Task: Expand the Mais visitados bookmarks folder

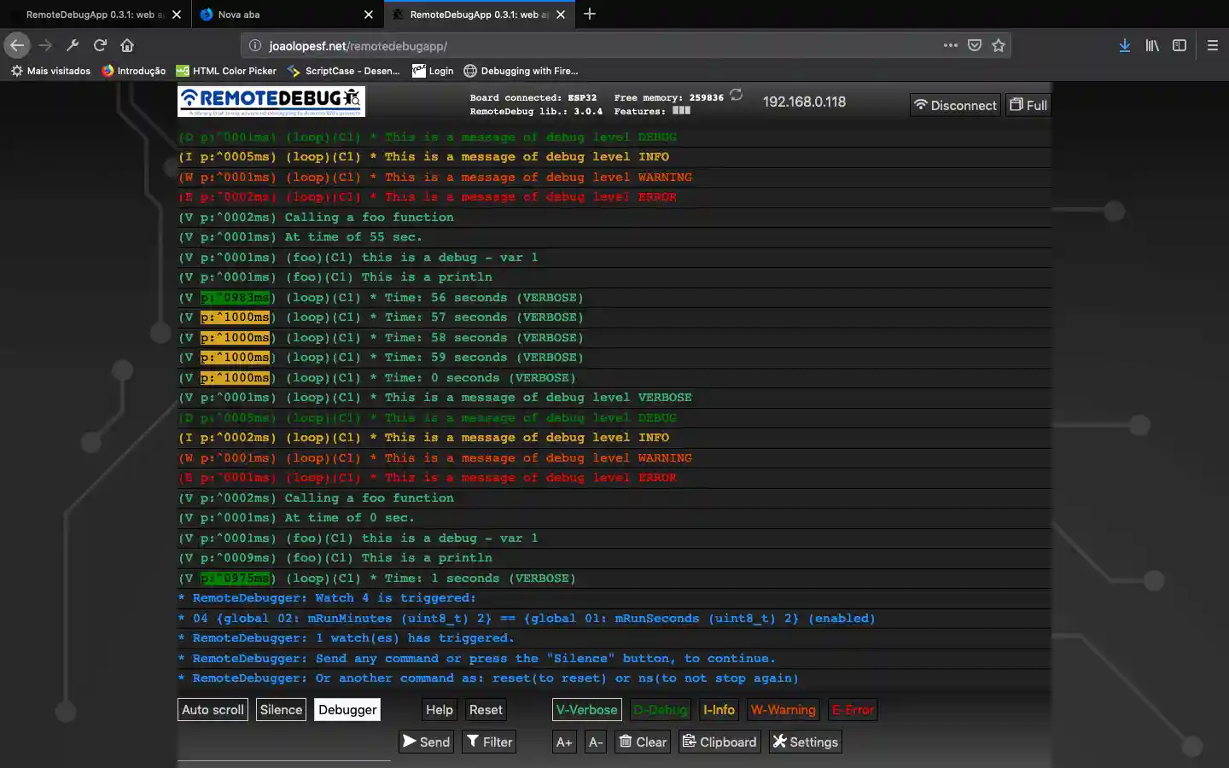Action: click(x=50, y=71)
